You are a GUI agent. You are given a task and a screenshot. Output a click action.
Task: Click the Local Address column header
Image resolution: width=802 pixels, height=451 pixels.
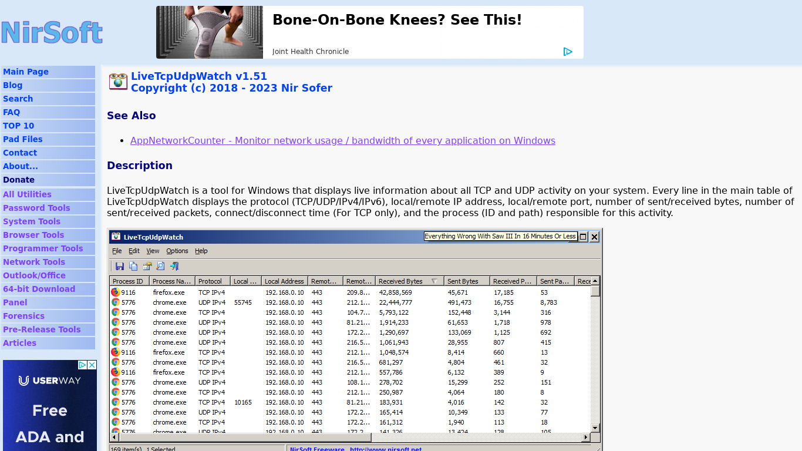point(284,281)
